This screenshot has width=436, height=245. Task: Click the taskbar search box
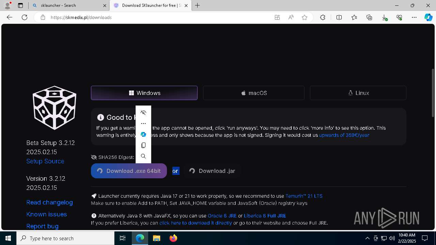[65, 238]
